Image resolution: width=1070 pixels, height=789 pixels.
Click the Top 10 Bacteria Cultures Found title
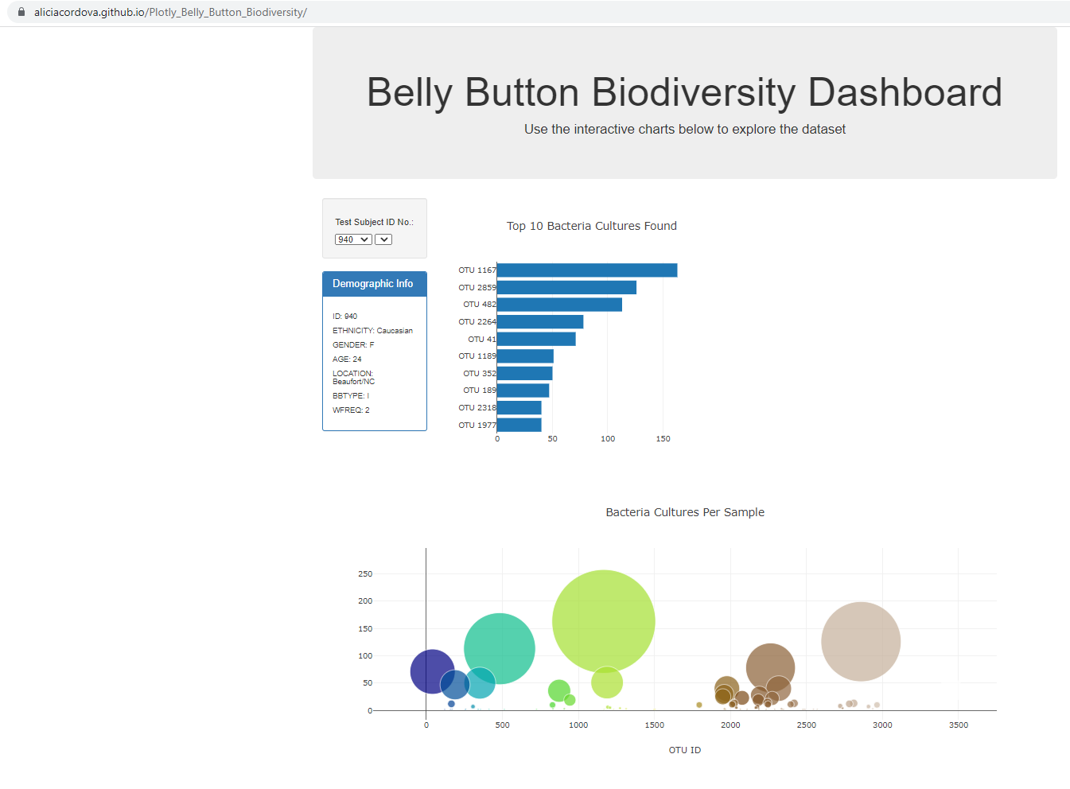tap(592, 226)
